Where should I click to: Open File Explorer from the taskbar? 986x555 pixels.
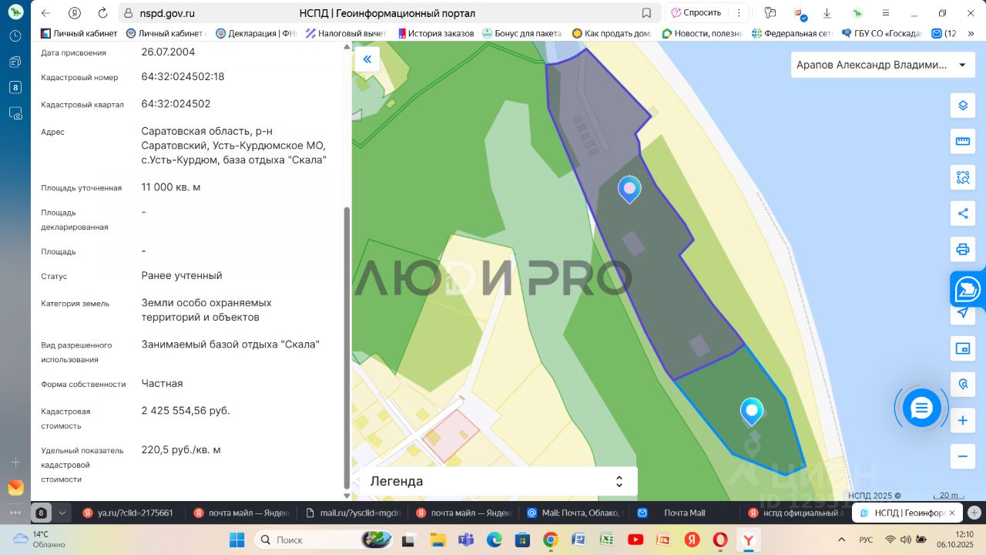point(438,540)
